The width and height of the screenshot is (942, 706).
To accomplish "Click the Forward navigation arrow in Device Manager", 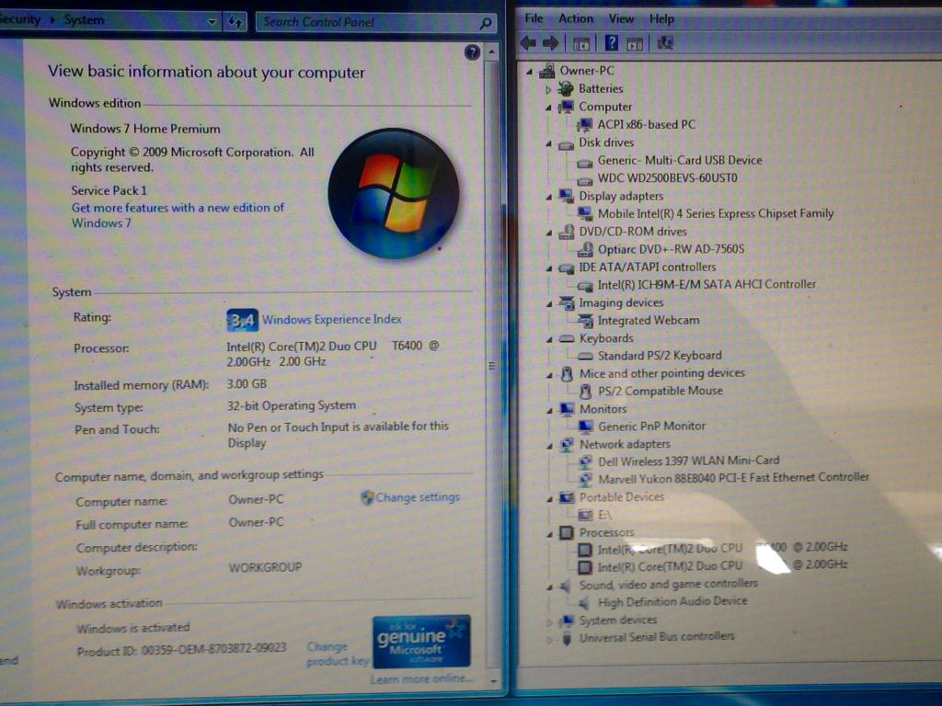I will pos(550,41).
